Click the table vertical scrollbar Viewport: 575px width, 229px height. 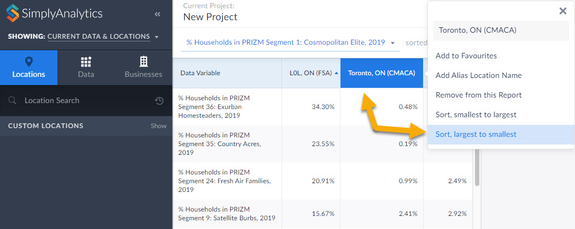pos(477,166)
